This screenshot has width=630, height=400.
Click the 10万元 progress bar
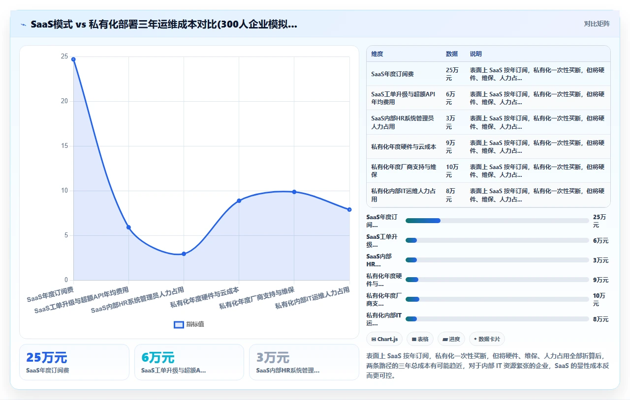(x=497, y=299)
